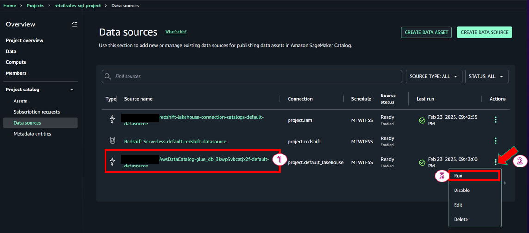Screen dimensions: 529x233
Task: Open Project overview in sidebar
Action: (25, 41)
